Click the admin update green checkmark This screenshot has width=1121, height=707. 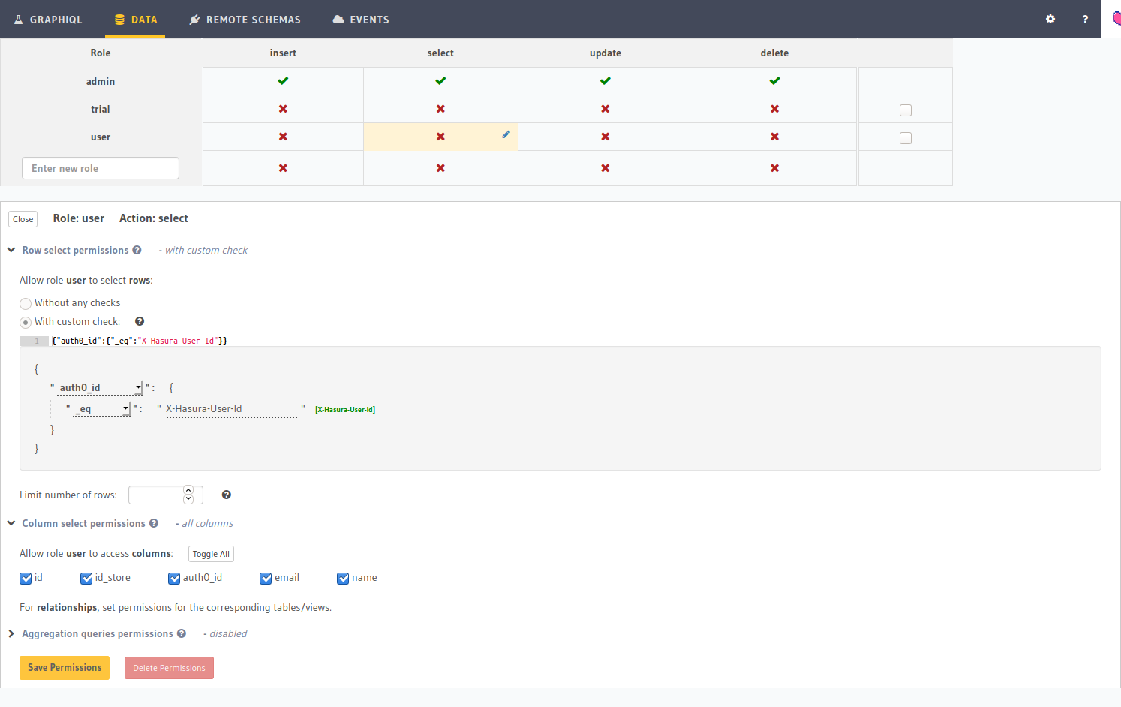point(606,81)
